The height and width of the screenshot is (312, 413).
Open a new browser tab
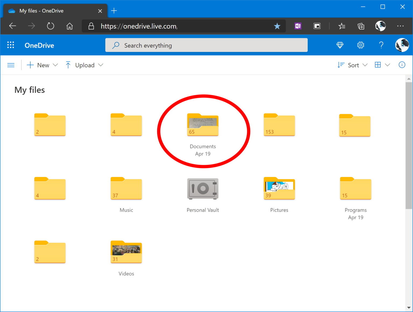114,11
